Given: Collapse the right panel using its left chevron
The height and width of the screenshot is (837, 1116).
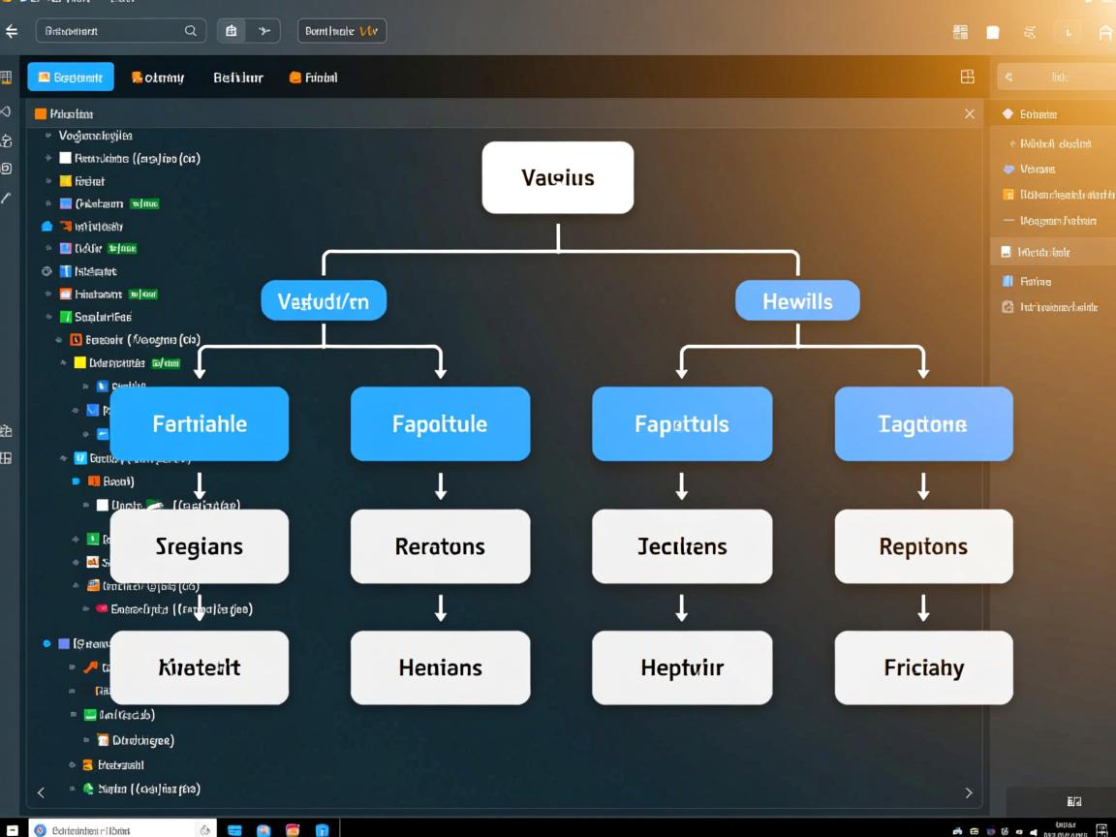Looking at the screenshot, I should (x=1008, y=77).
